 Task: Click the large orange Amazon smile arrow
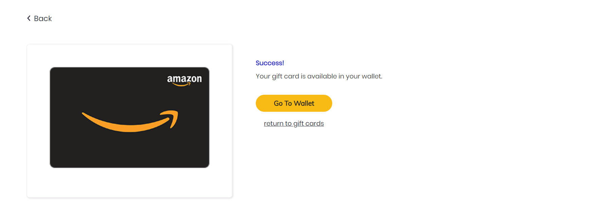point(129,126)
